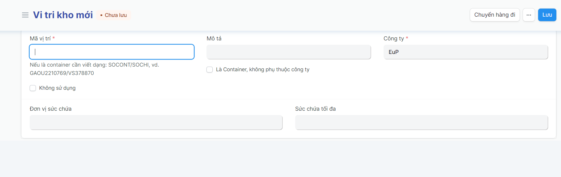Click the Sức chứa tối đa label
Screen dimensions: 561x177
[x=315, y=109]
